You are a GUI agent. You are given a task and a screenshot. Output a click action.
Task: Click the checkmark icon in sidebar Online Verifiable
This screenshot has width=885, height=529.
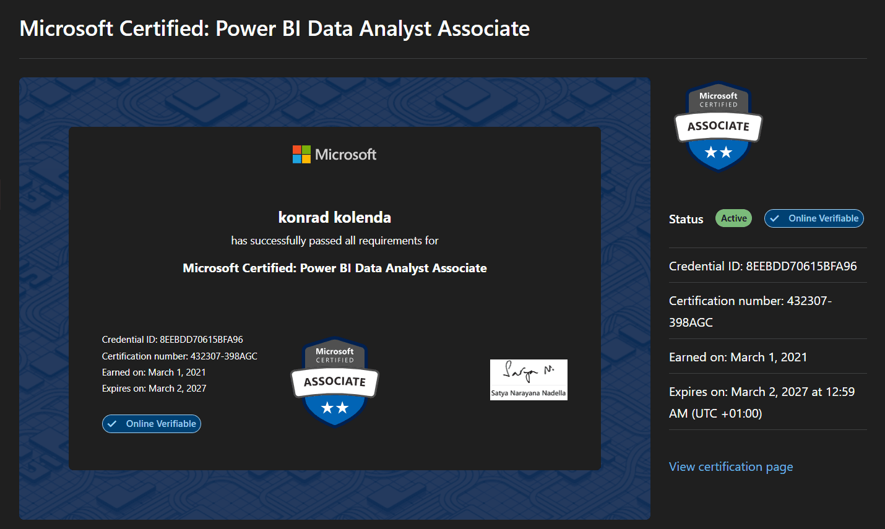[x=774, y=218]
